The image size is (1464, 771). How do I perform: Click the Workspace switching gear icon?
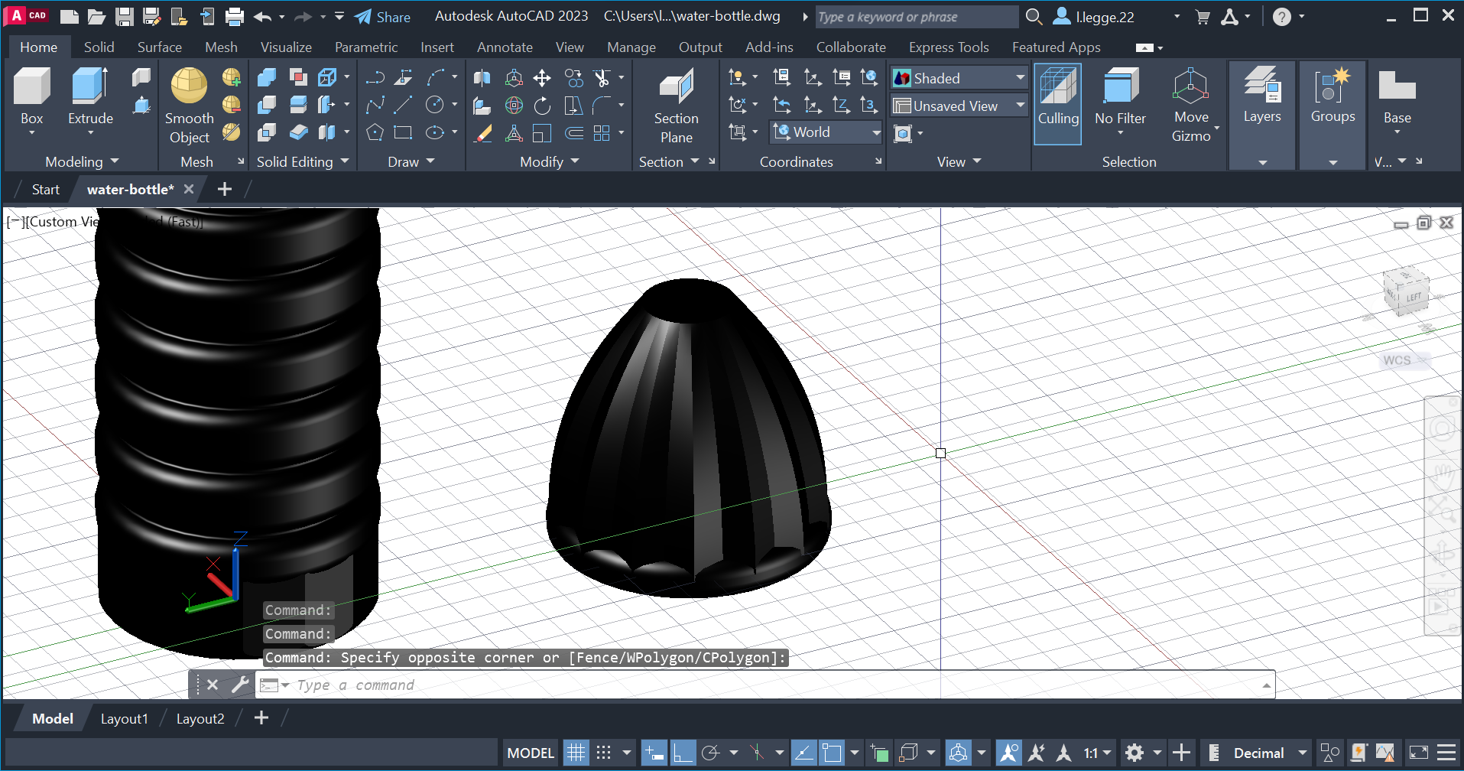click(1135, 753)
